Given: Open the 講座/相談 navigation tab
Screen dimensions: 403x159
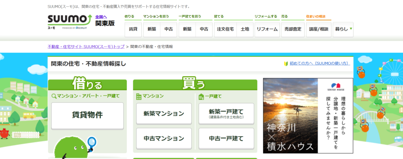Looking at the screenshot, I should pos(319,29).
